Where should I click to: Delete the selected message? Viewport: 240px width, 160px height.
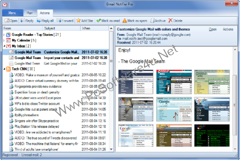pyautogui.click(x=175, y=21)
